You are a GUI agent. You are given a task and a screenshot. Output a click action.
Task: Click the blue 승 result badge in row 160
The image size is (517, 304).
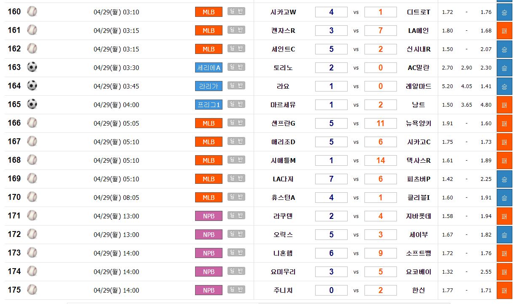pos(504,12)
